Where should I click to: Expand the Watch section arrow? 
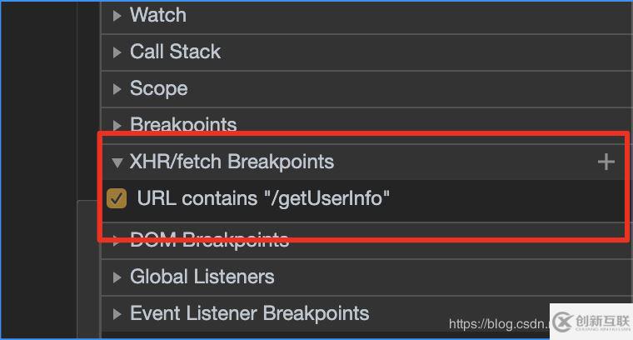click(117, 15)
